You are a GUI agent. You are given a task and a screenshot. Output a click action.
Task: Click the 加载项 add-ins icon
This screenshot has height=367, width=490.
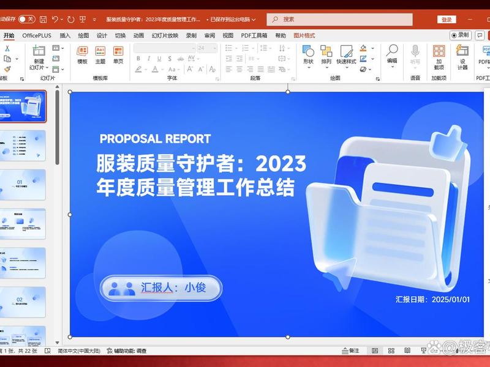(439, 57)
